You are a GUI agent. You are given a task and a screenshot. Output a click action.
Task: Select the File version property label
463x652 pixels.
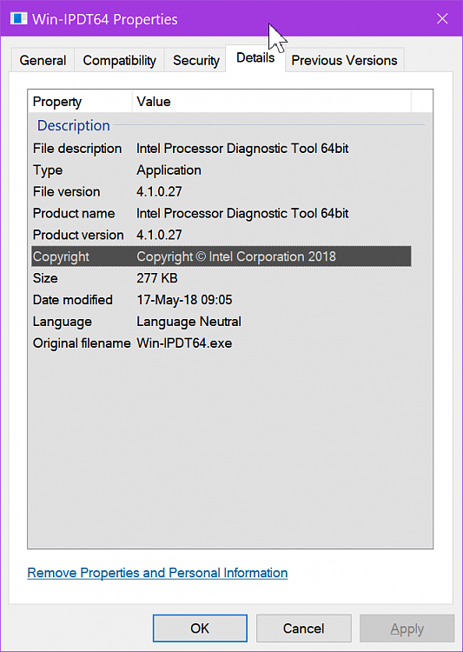[67, 192]
